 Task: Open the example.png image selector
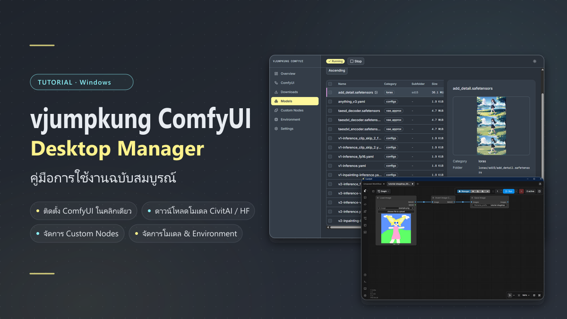pos(396,208)
